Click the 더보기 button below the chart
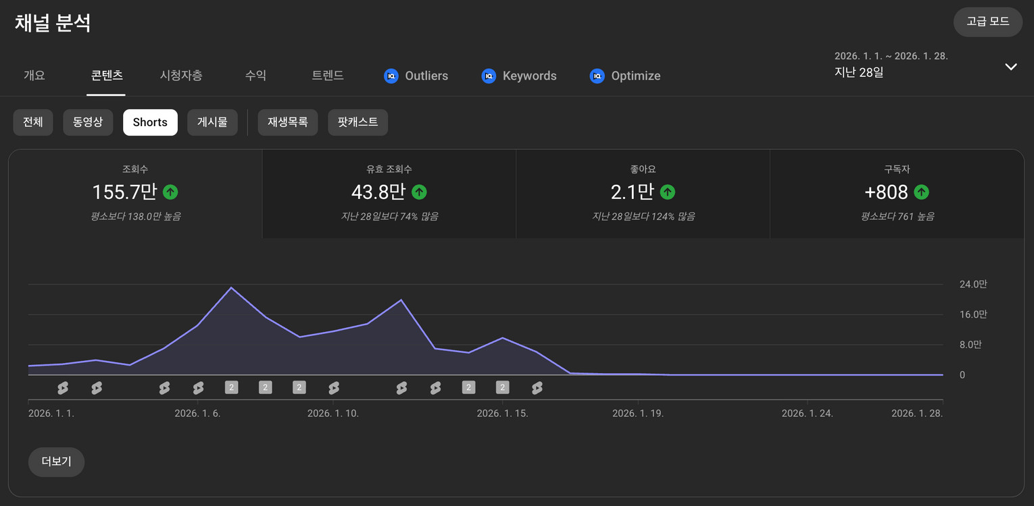The image size is (1034, 506). [56, 462]
